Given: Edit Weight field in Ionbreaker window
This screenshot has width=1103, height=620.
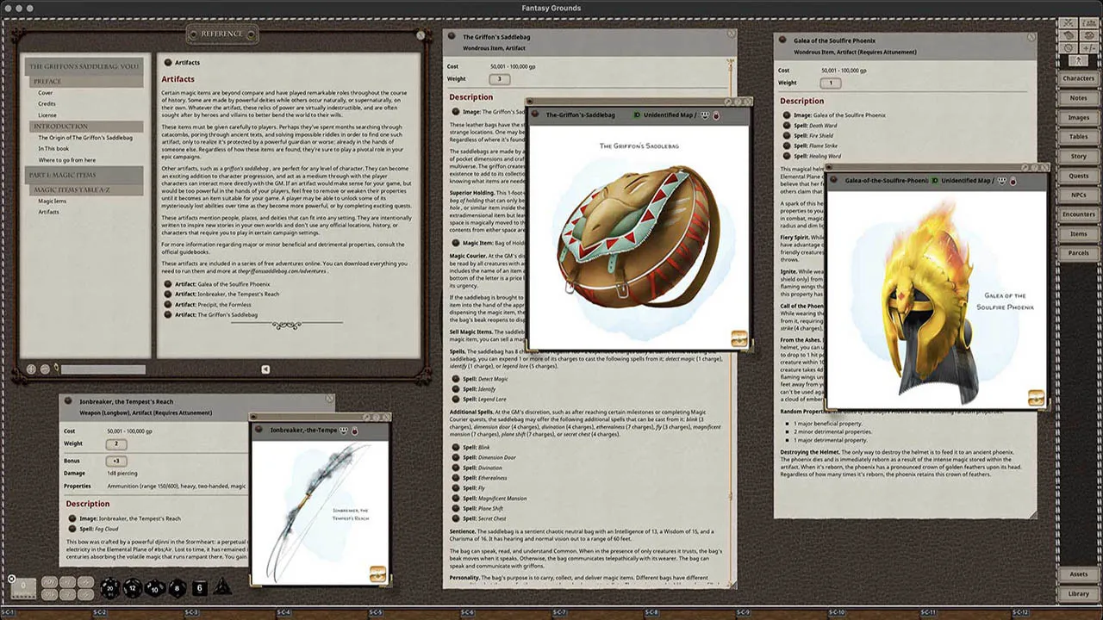Looking at the screenshot, I should coord(116,444).
